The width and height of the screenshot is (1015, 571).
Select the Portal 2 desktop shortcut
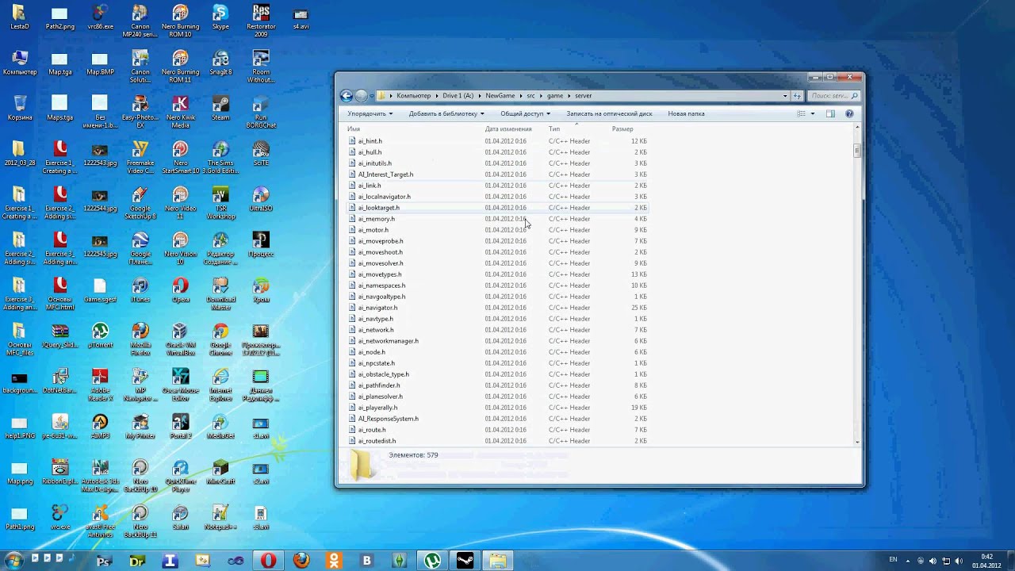click(x=180, y=427)
